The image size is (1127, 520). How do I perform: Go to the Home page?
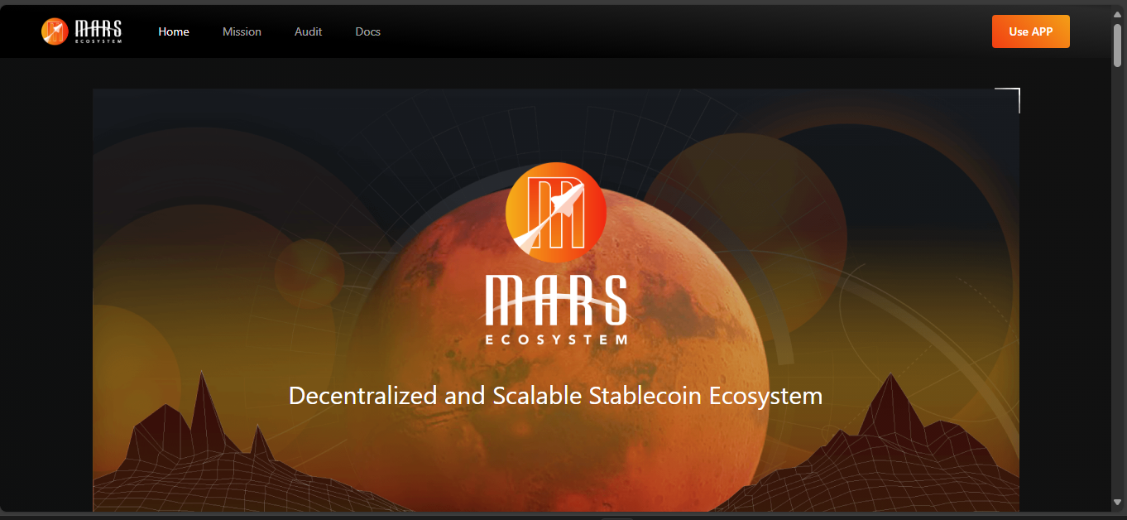[174, 31]
